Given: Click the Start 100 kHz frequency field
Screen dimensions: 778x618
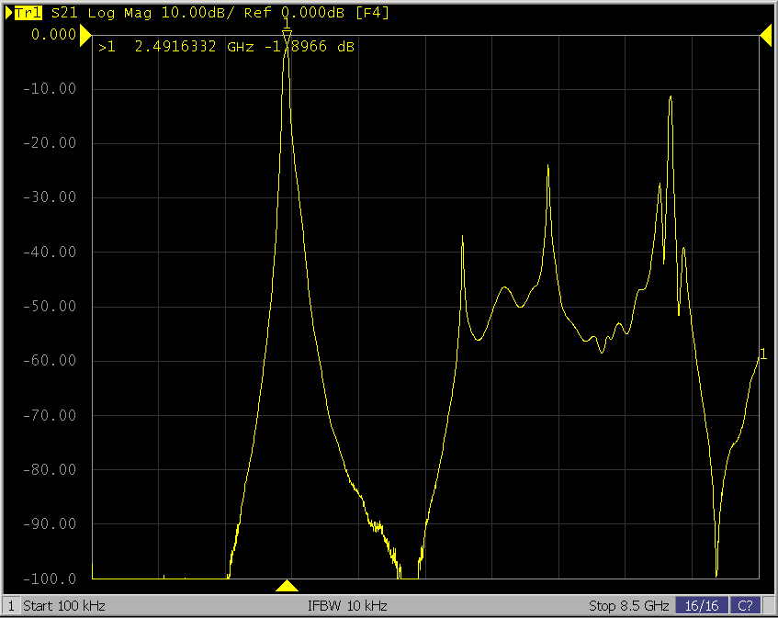Looking at the screenshot, I should click(x=64, y=606).
